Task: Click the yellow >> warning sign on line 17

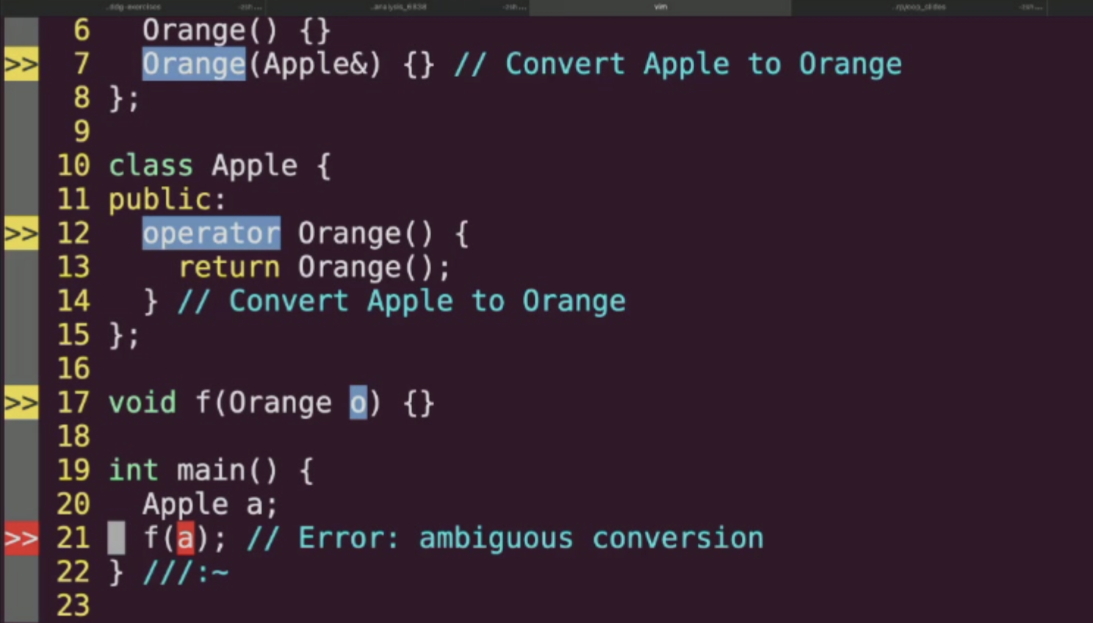Action: (21, 403)
